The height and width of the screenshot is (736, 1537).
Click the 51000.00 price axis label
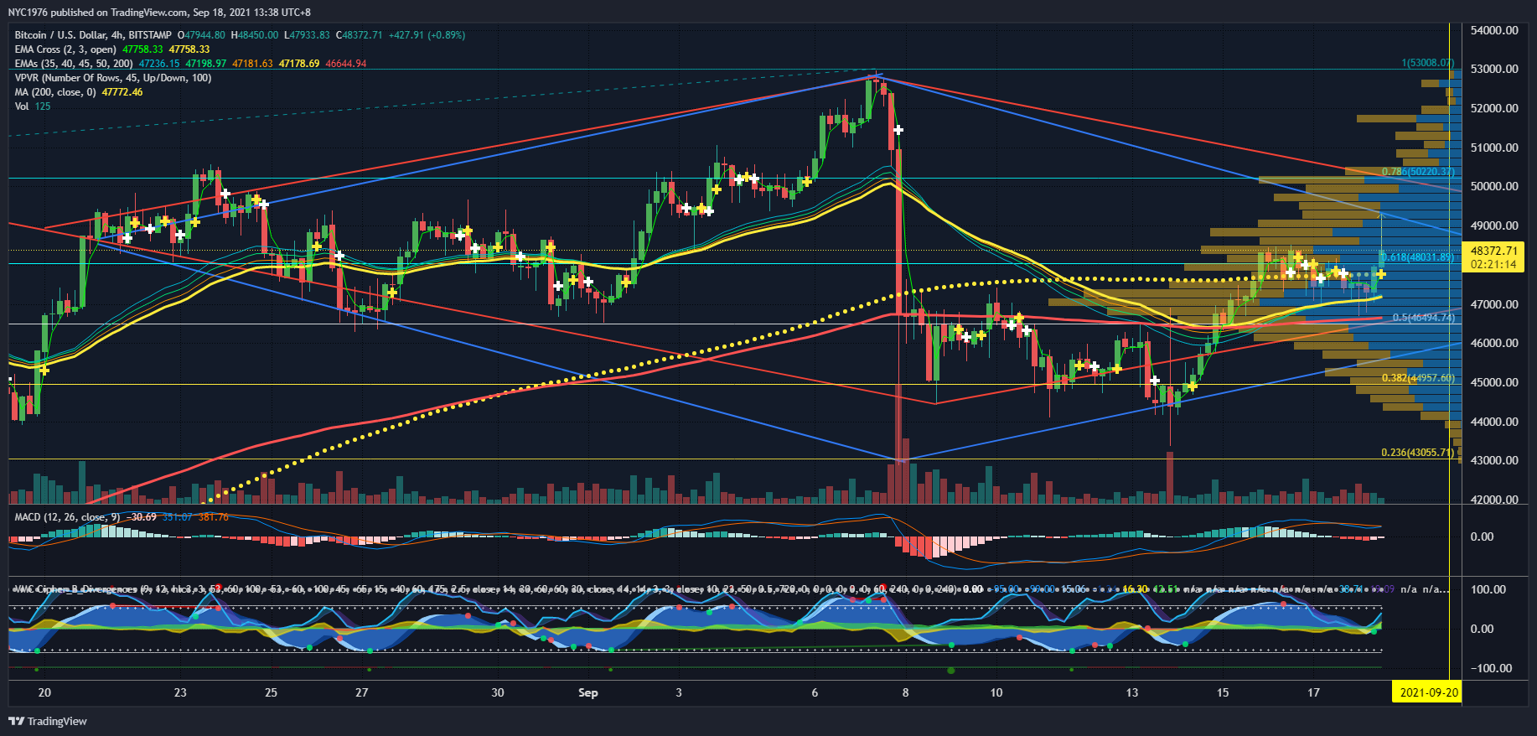click(x=1494, y=148)
